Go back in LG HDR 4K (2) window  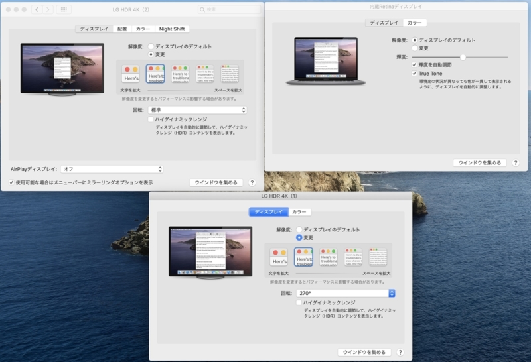37,9
